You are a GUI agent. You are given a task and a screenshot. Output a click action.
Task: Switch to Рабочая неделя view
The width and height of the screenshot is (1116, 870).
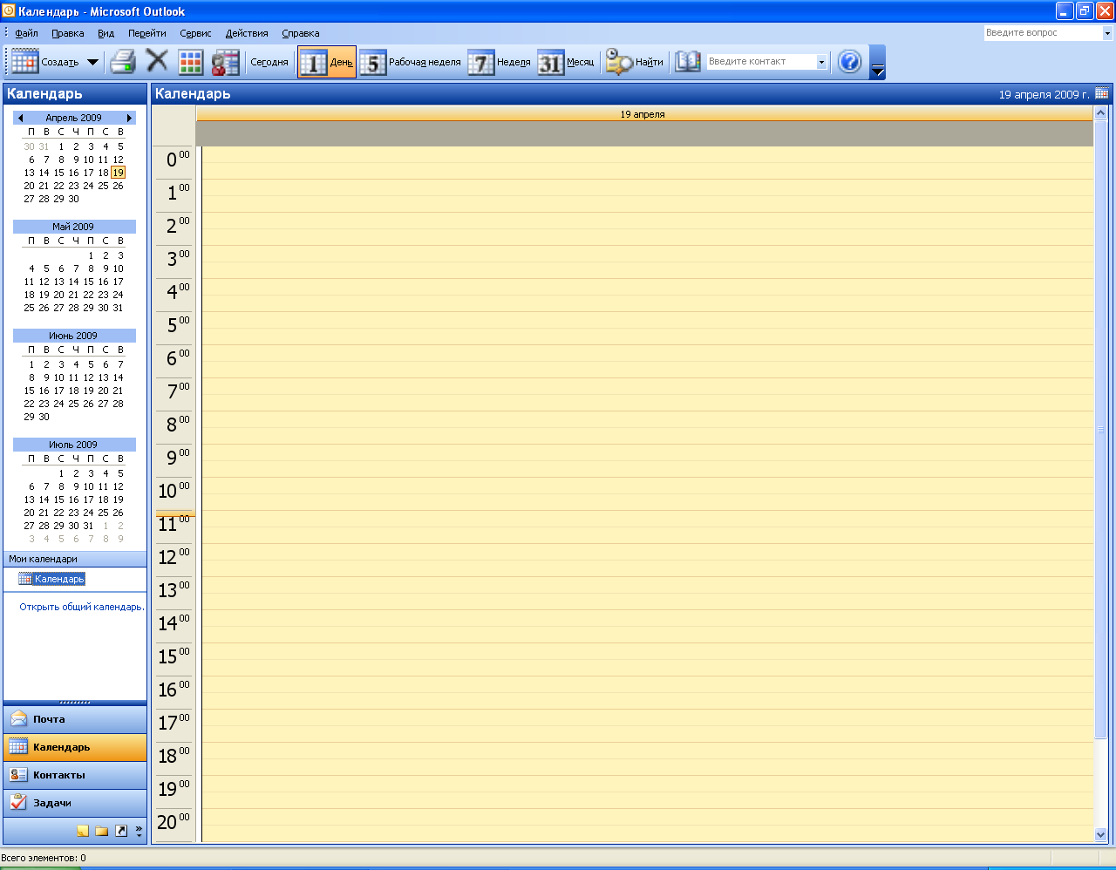click(x=410, y=62)
